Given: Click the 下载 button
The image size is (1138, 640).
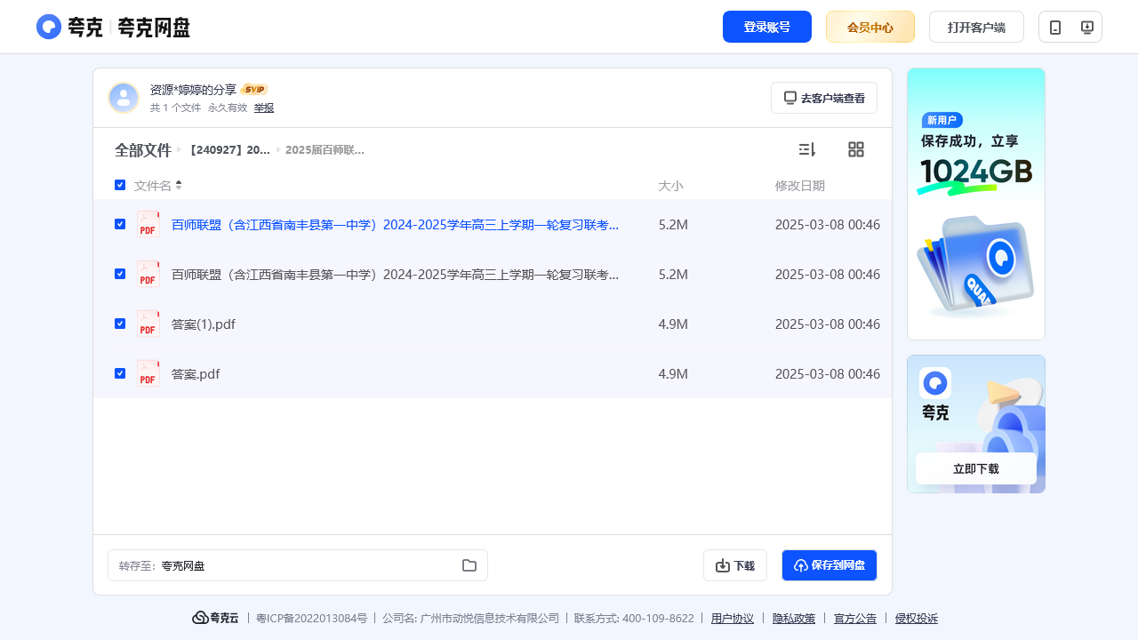Looking at the screenshot, I should coord(735,565).
